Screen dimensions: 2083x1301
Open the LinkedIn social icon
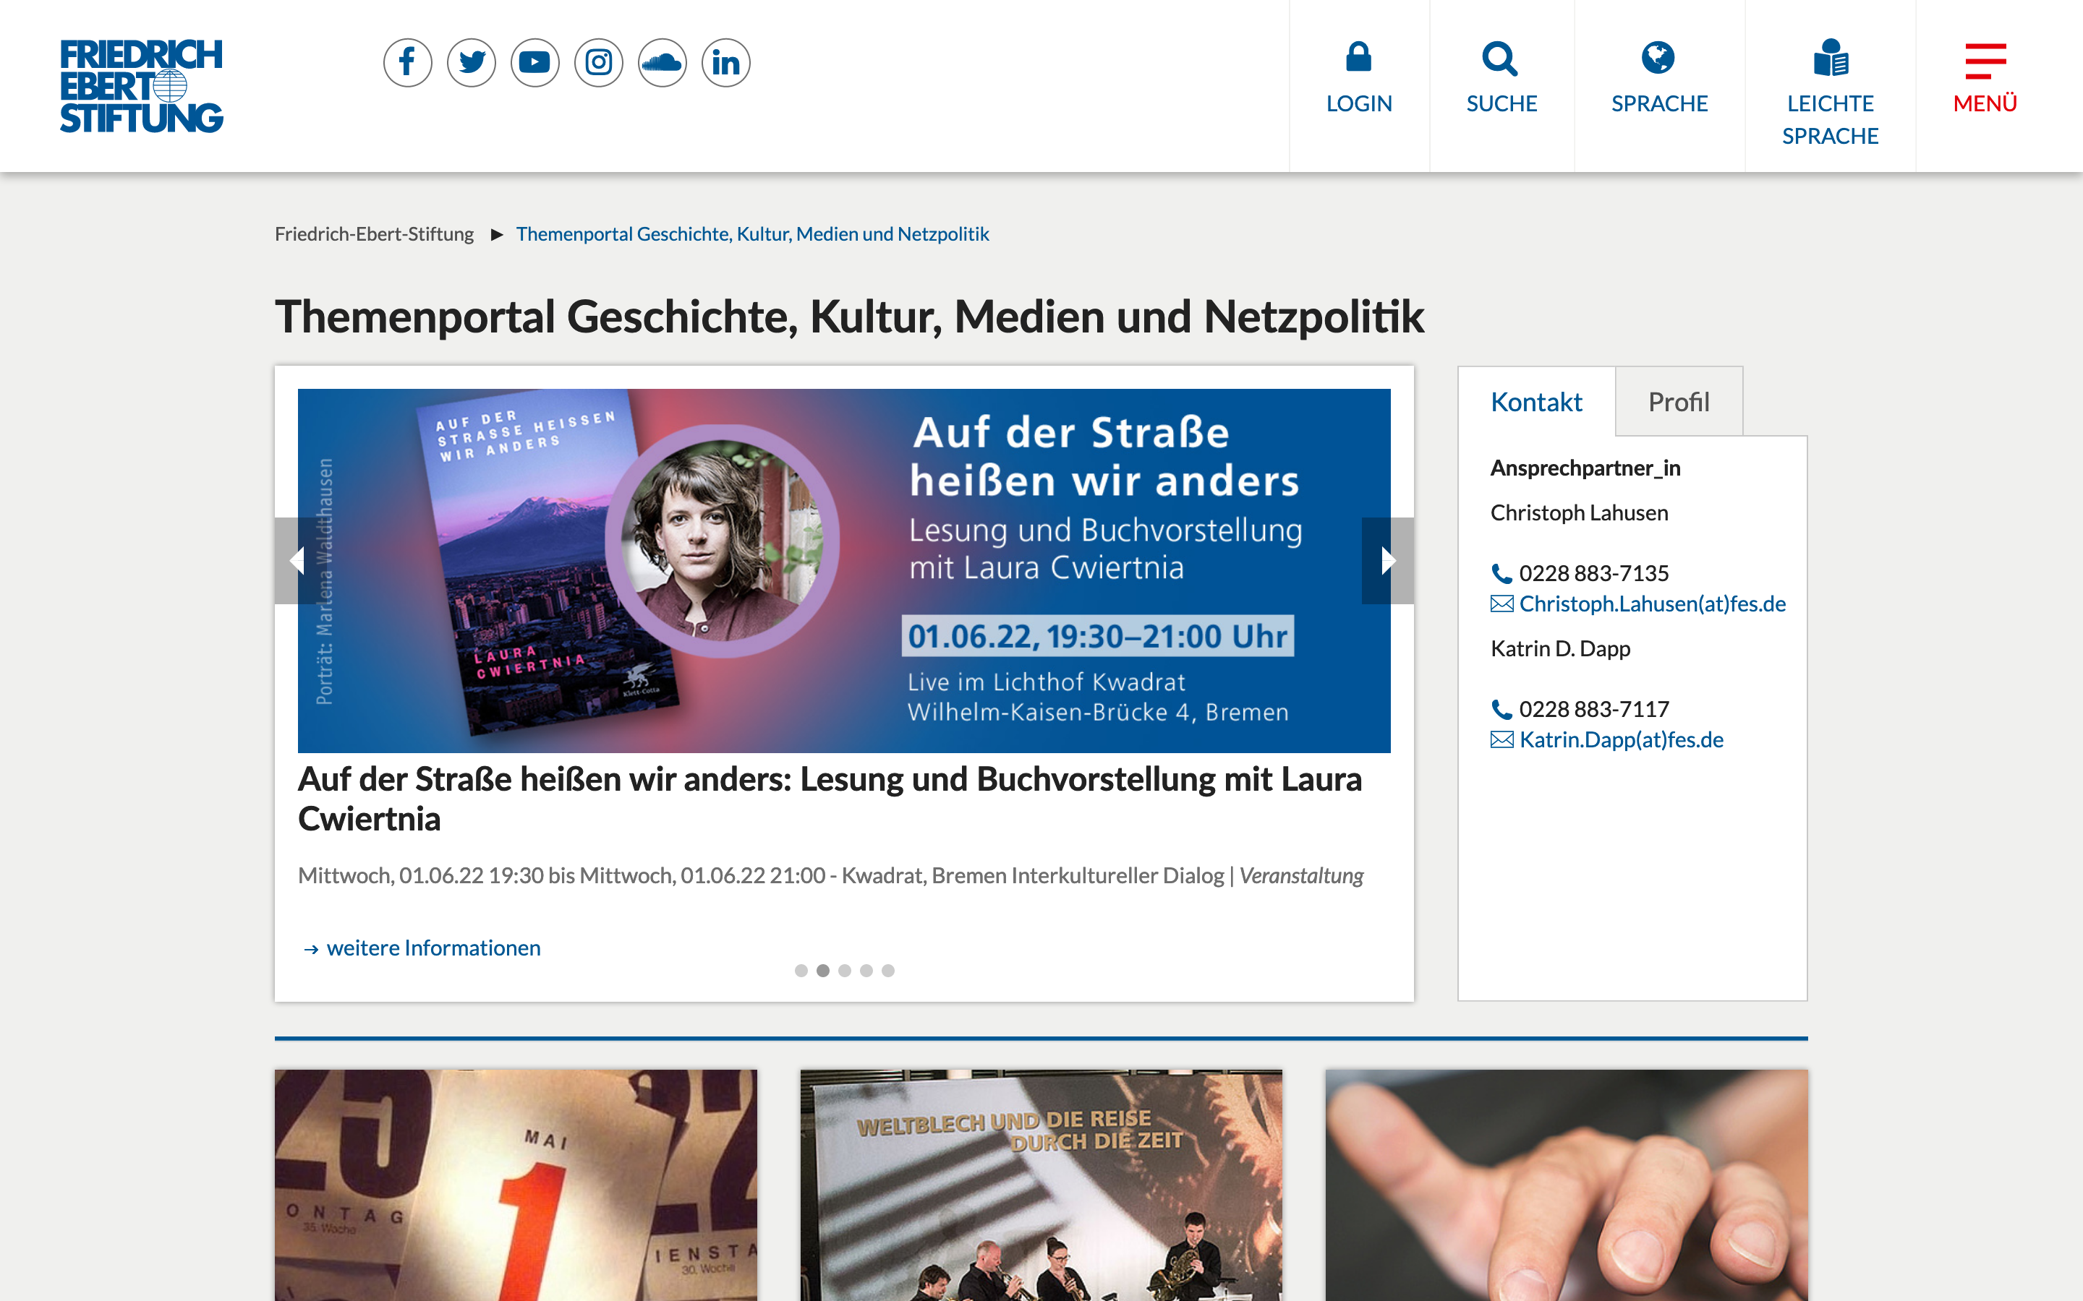[725, 63]
